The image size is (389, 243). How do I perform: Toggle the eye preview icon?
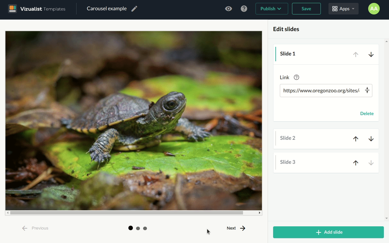pyautogui.click(x=228, y=9)
